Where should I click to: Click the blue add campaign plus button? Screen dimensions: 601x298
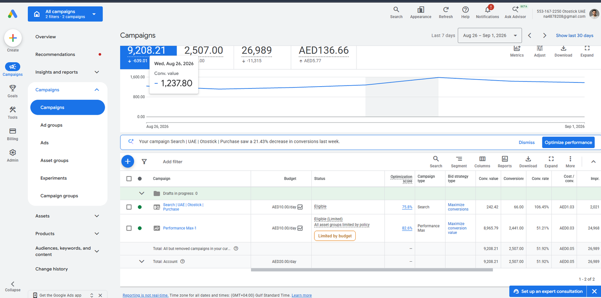[128, 161]
